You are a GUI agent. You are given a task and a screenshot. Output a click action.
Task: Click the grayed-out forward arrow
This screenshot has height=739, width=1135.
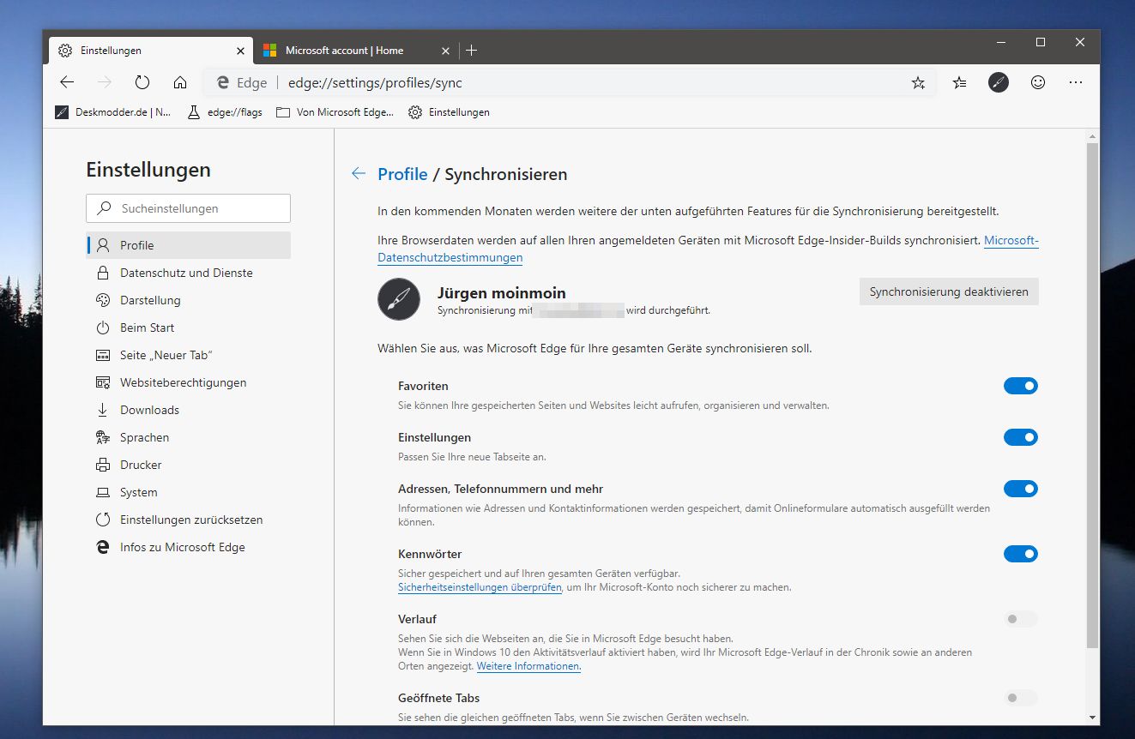(105, 82)
